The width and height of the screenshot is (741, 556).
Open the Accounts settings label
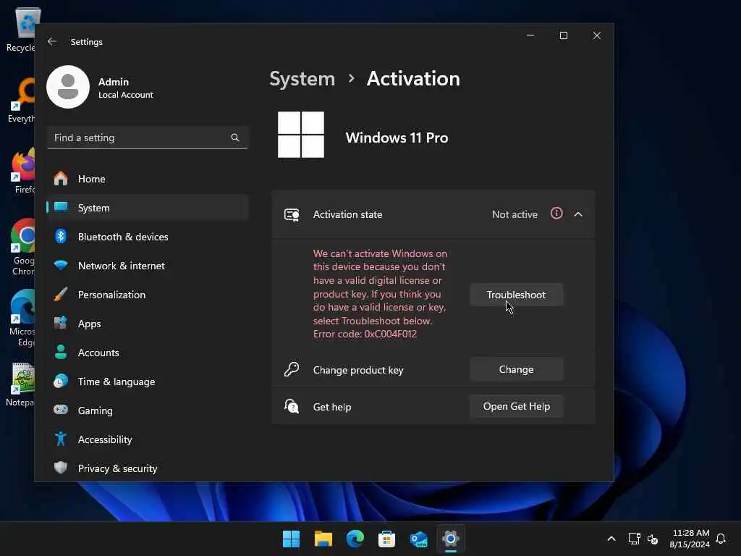(x=98, y=353)
